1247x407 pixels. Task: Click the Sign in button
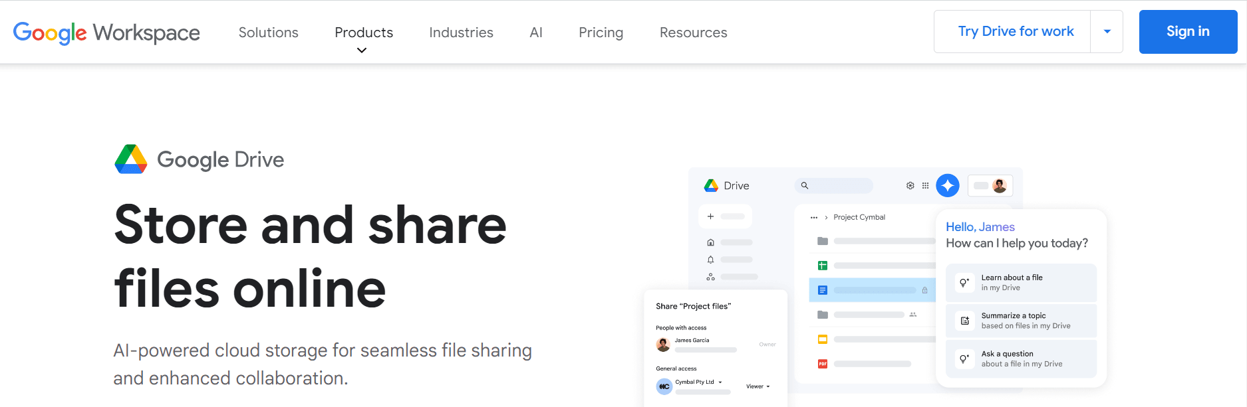(x=1188, y=31)
